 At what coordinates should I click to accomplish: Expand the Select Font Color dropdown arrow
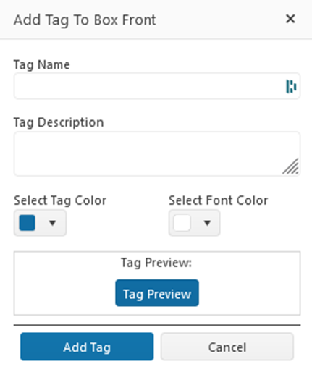point(207,223)
